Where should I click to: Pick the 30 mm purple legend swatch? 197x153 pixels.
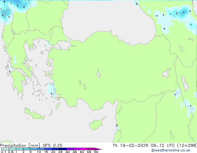tap(70, 149)
